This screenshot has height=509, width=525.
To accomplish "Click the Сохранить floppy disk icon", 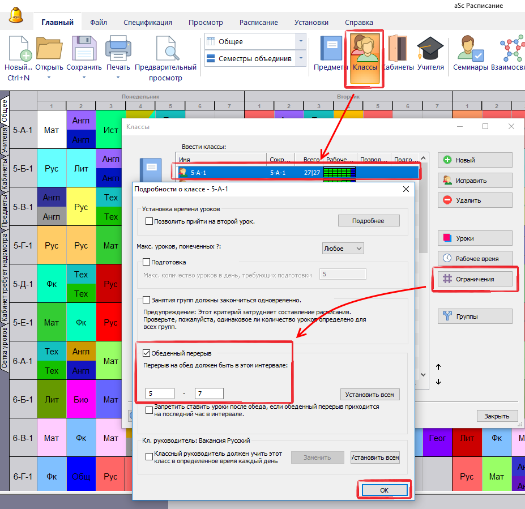I will [84, 49].
